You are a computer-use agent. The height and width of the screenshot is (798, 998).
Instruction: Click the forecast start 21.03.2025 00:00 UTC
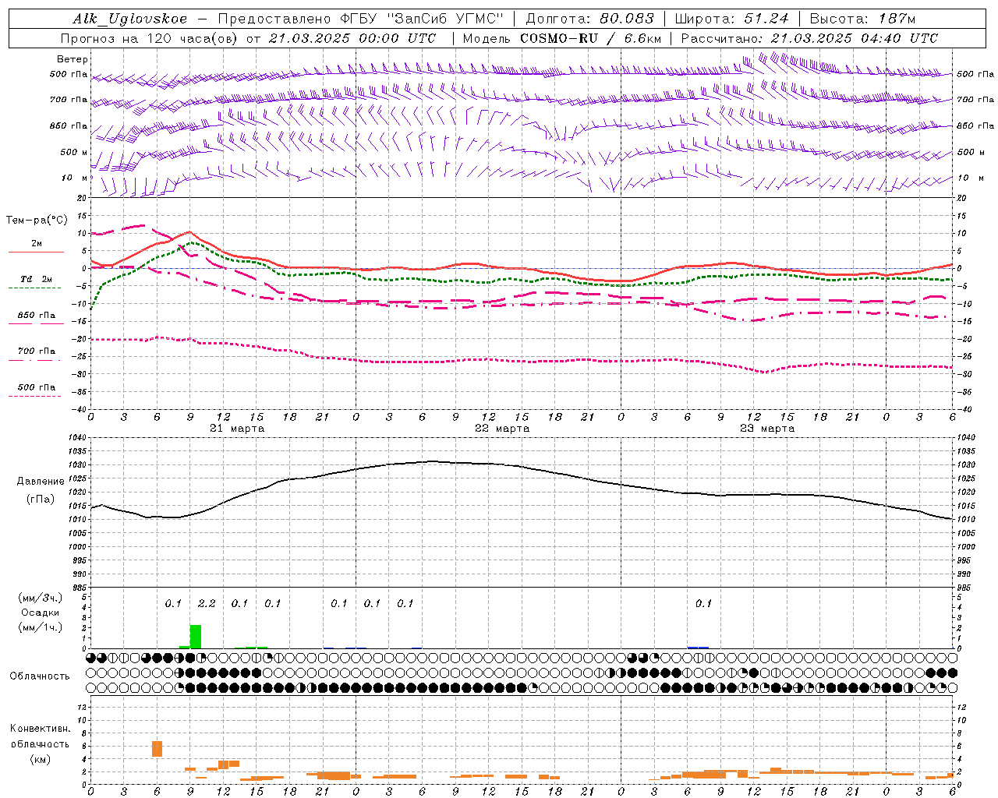click(x=351, y=38)
